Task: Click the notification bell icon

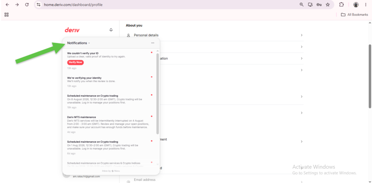Action: click(111, 30)
